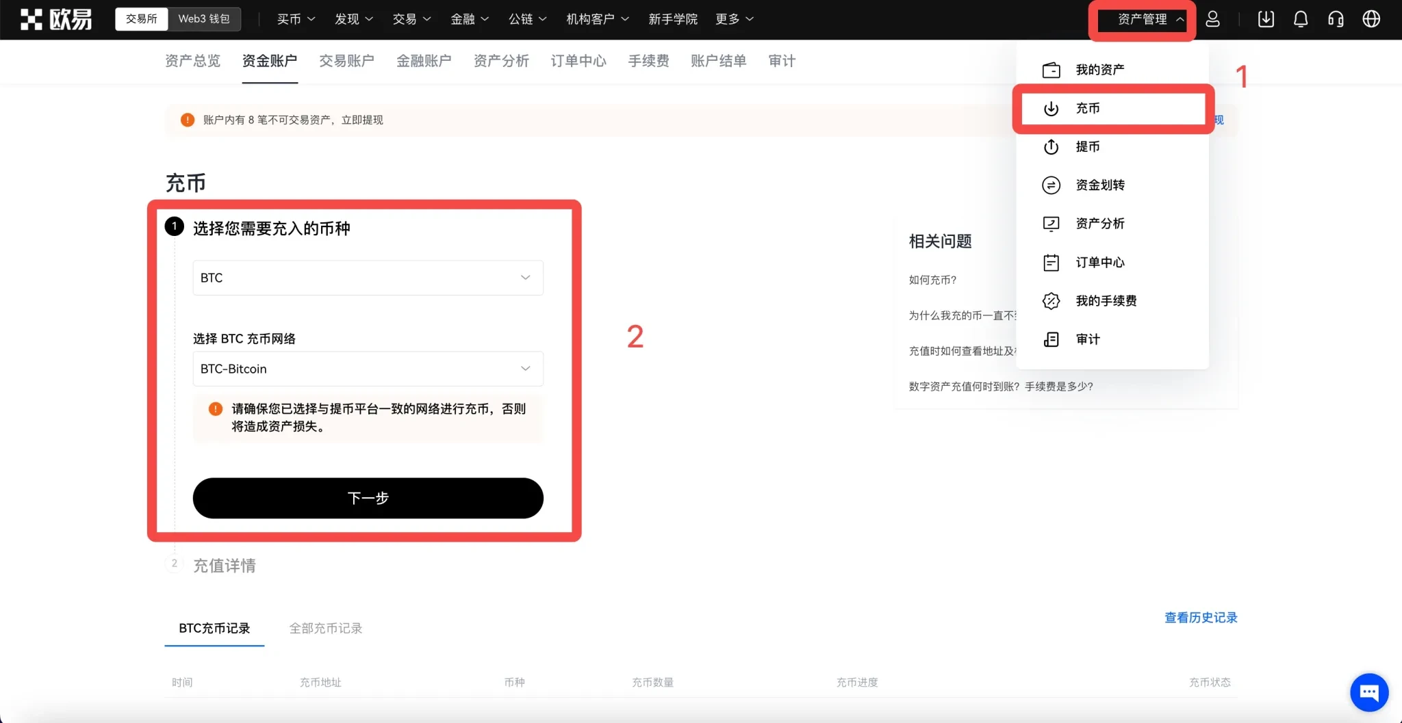Viewport: 1402px width, 723px height.
Task: Open 查看历史记录 history link
Action: pyautogui.click(x=1199, y=617)
